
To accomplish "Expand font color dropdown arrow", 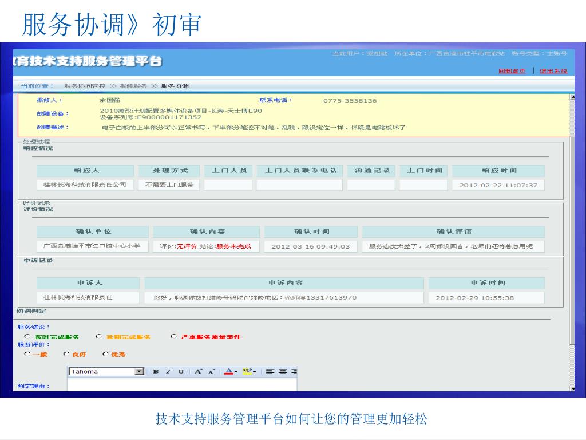I will 236,372.
